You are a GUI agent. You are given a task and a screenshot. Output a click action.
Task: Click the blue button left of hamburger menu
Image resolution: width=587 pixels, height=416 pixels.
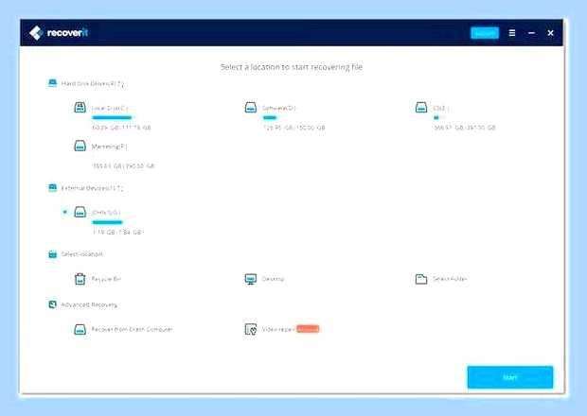click(485, 33)
